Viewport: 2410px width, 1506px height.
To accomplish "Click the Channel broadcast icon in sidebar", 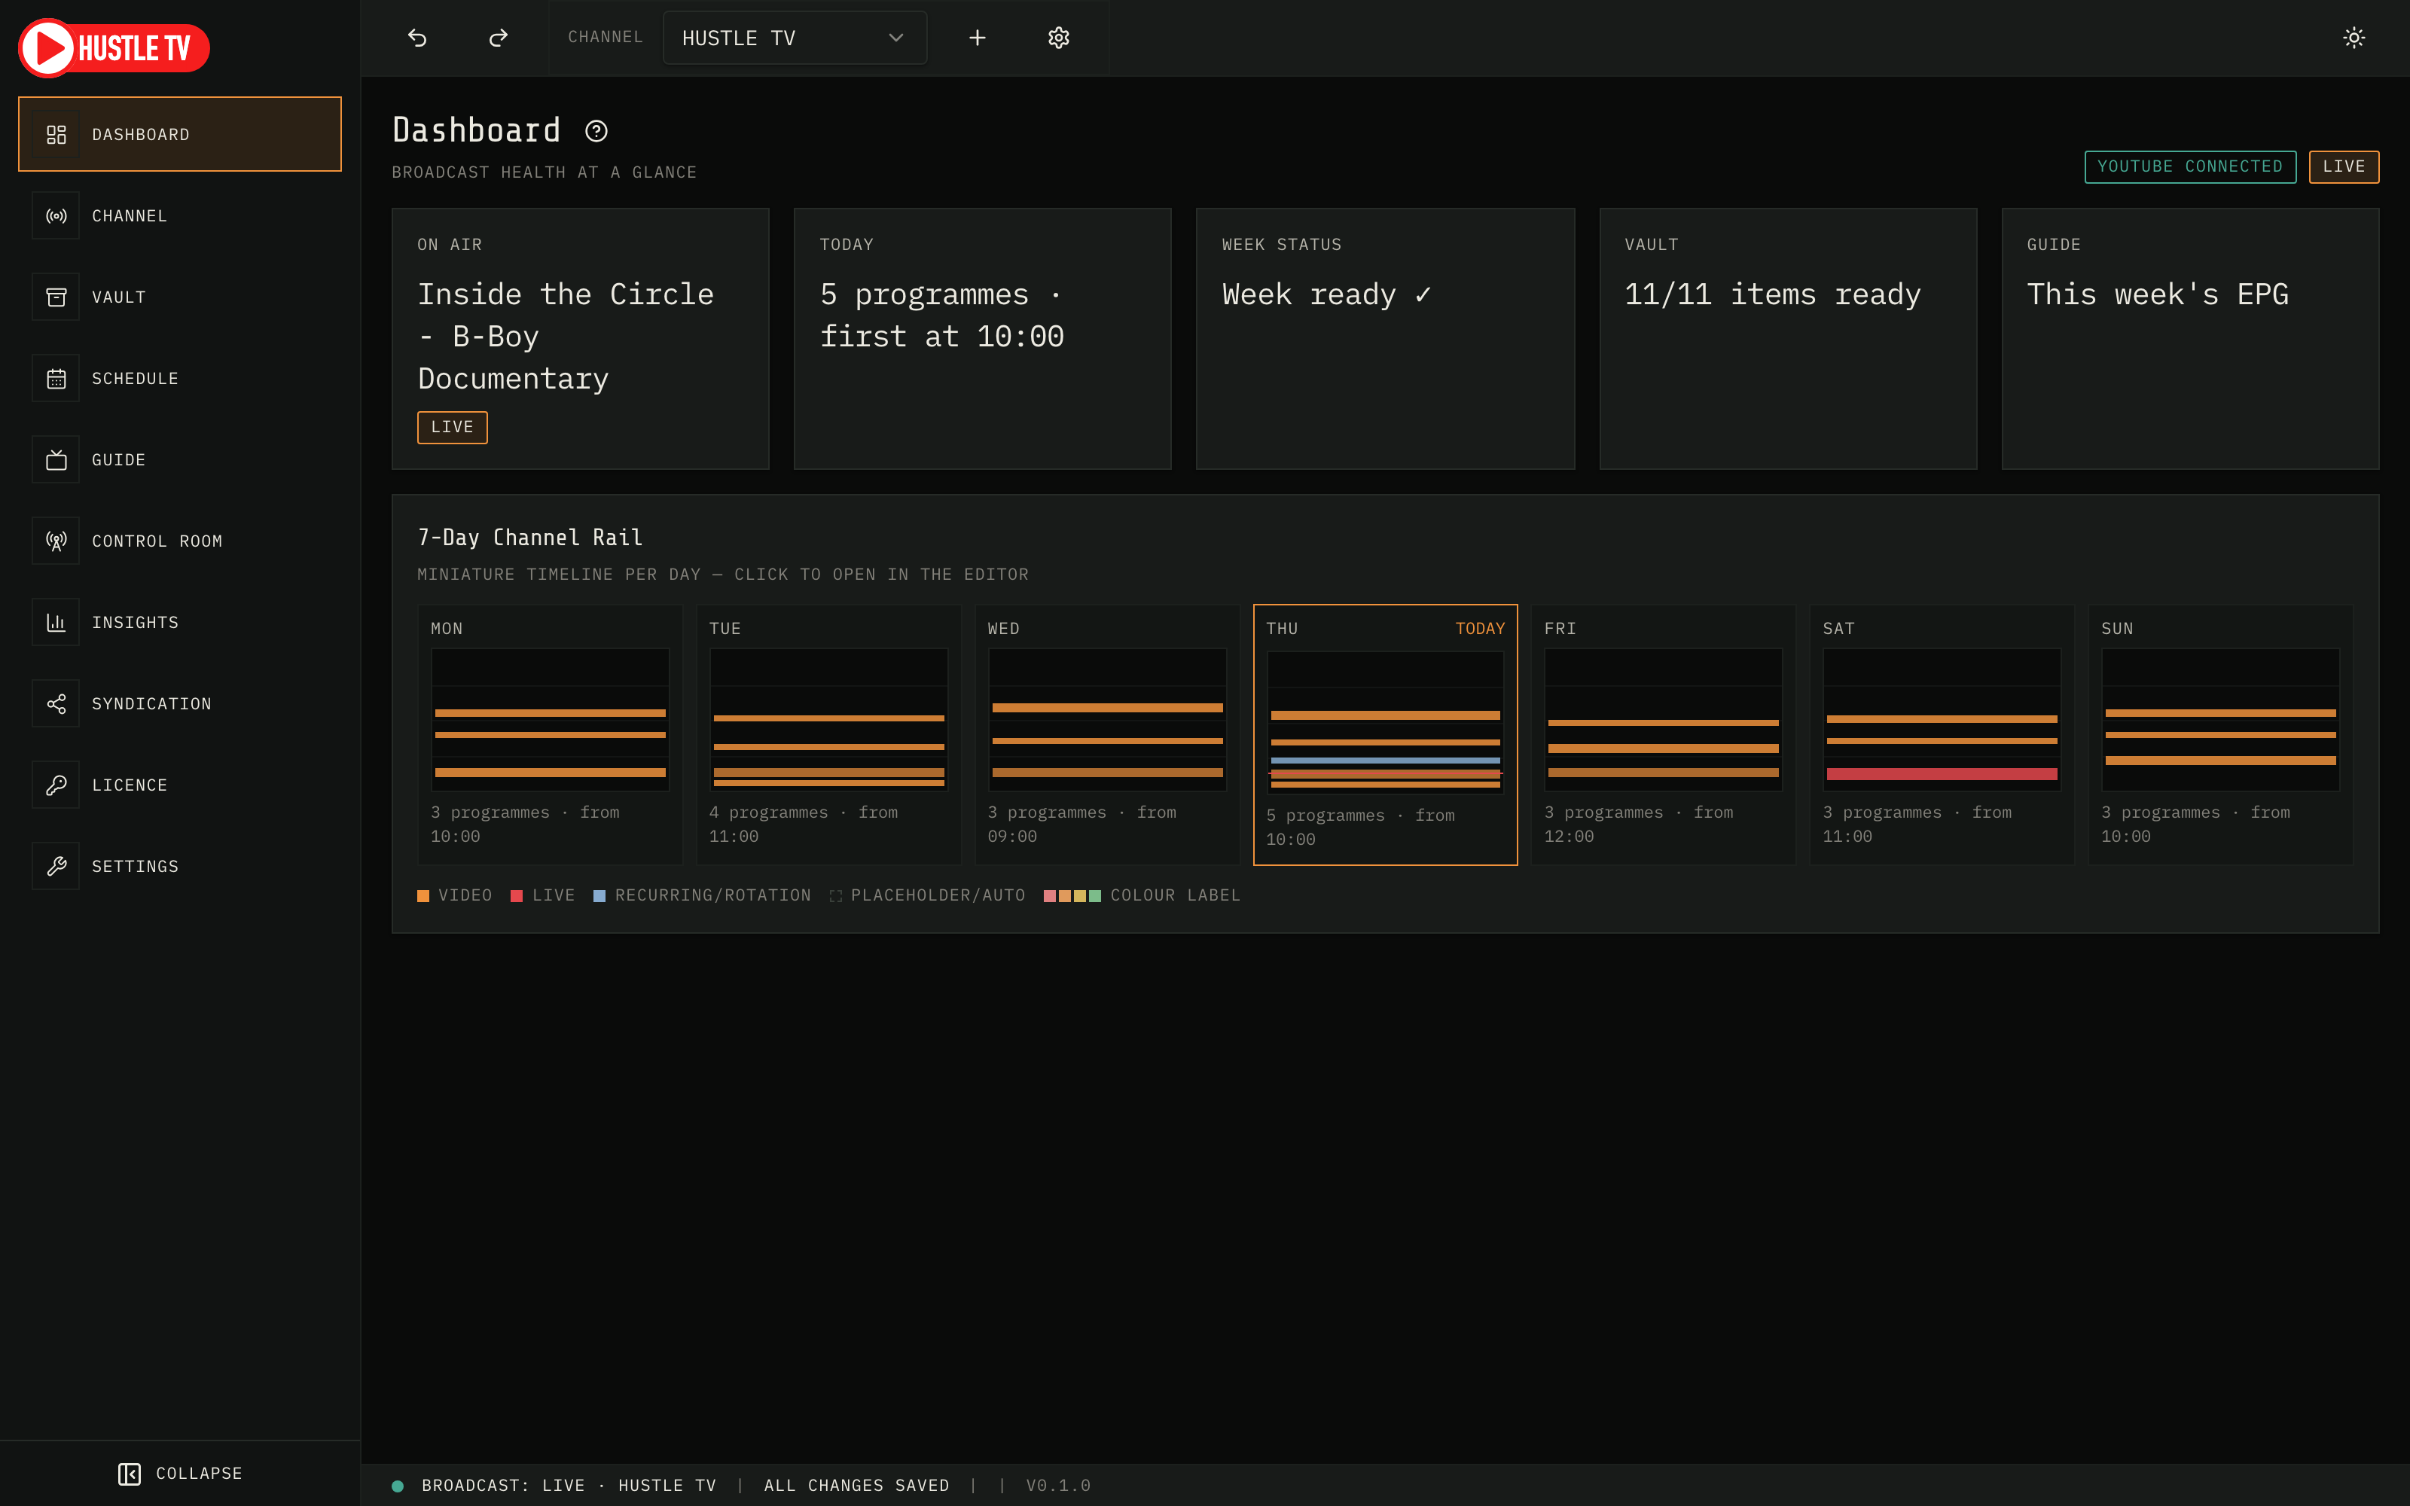I will pyautogui.click(x=56, y=216).
